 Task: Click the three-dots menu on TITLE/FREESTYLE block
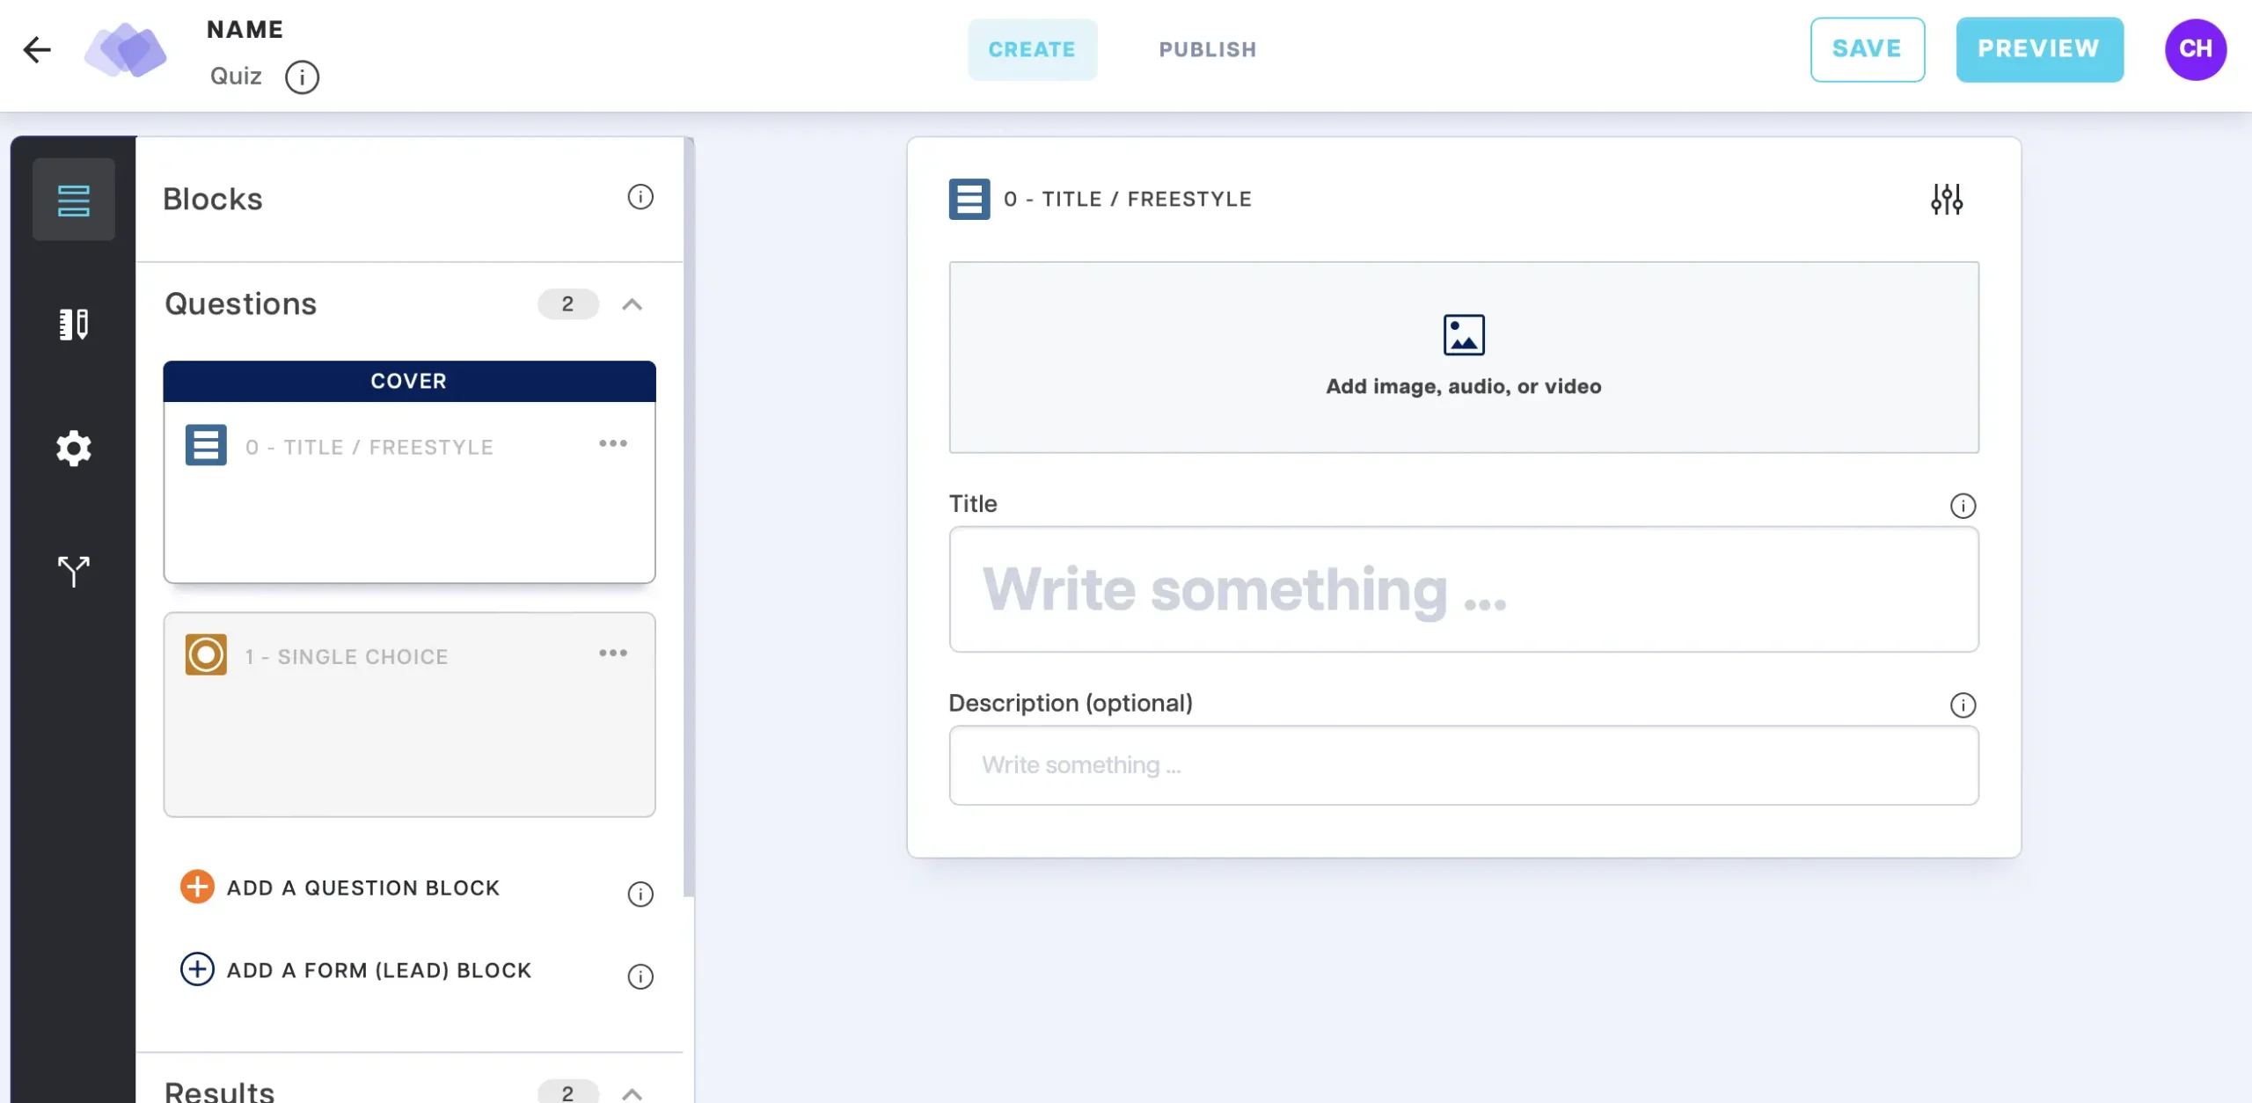[x=613, y=444]
